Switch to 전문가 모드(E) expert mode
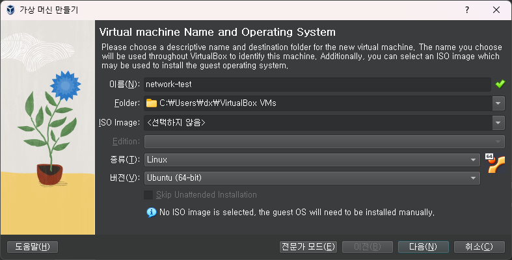The image size is (512, 260). click(308, 246)
